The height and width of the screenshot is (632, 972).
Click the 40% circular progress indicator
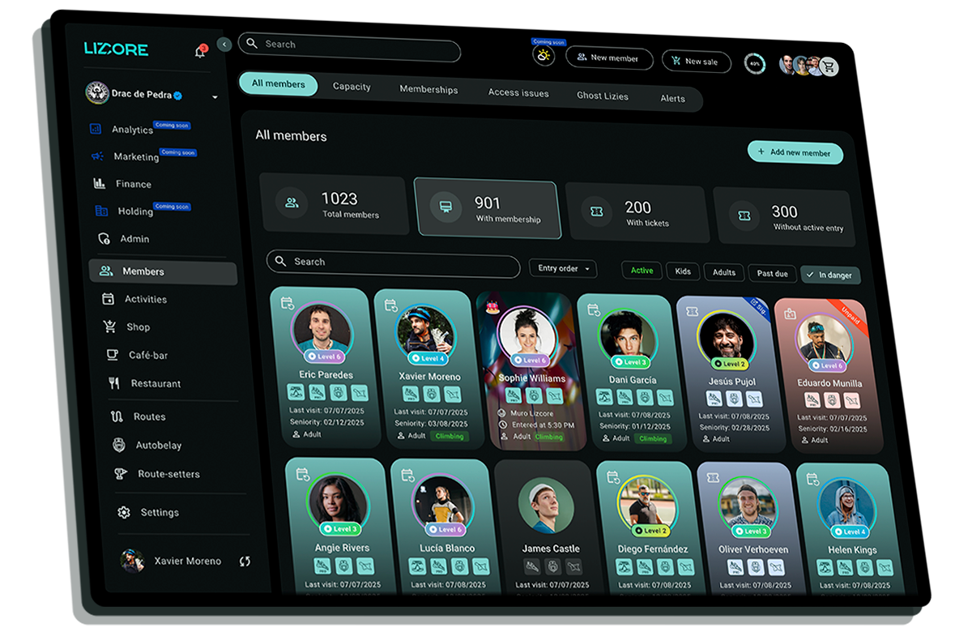pos(755,63)
